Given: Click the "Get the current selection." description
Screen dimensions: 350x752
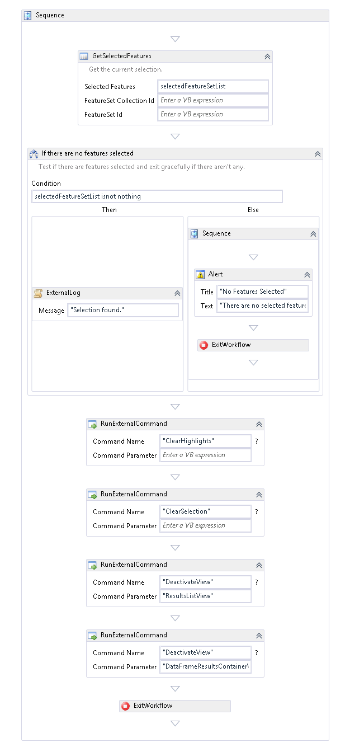Looking at the screenshot, I should [126, 70].
